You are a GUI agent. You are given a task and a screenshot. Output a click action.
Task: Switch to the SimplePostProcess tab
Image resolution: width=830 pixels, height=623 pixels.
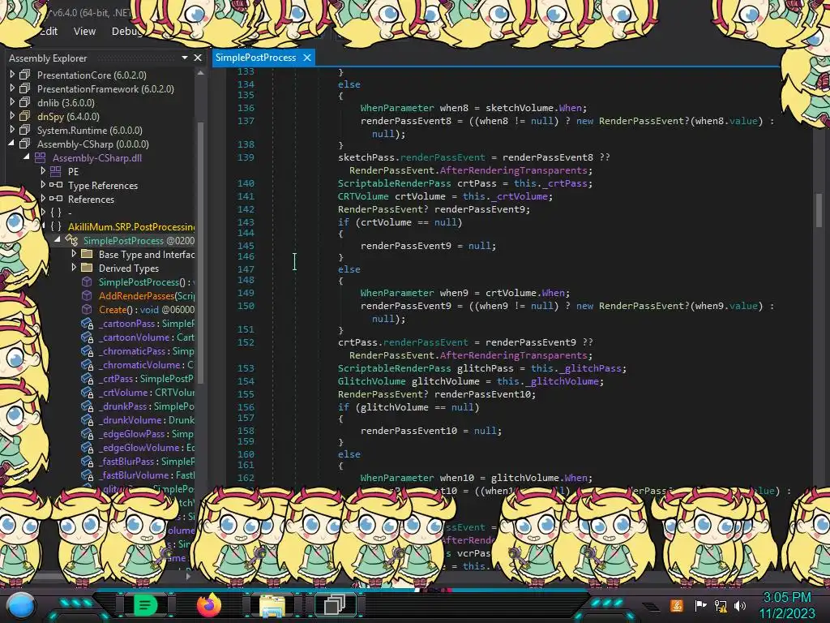(x=255, y=58)
